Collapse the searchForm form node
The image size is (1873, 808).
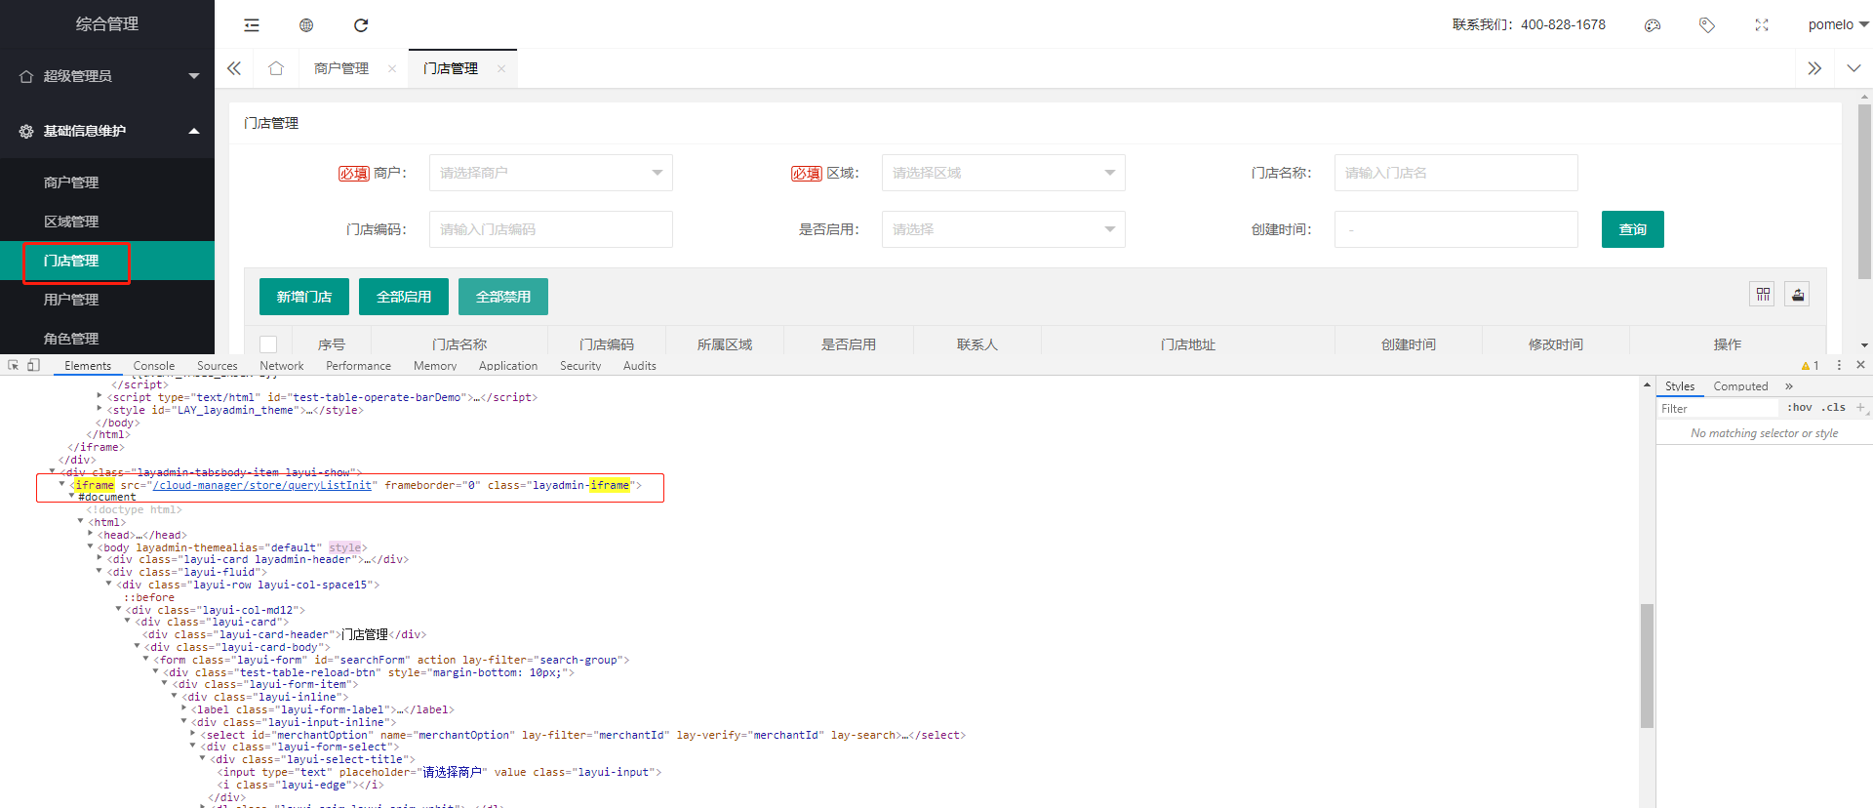pyautogui.click(x=146, y=660)
